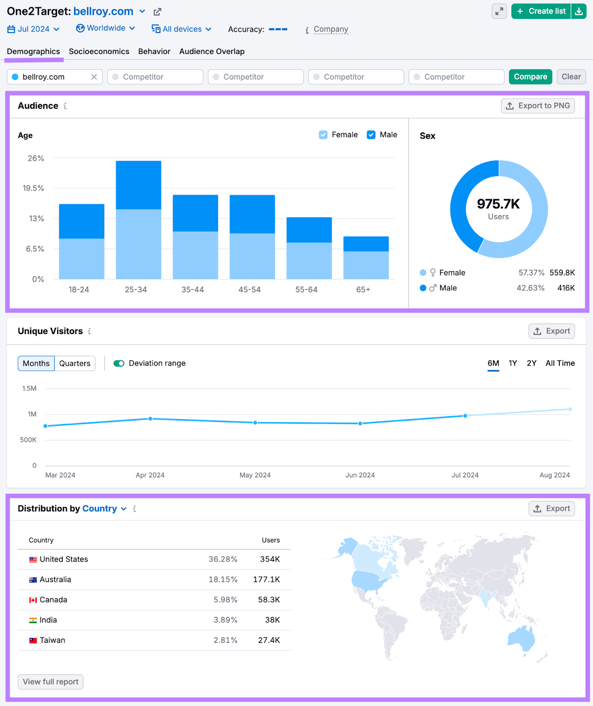The height and width of the screenshot is (706, 593).
Task: Select the 6M time range
Action: (493, 363)
